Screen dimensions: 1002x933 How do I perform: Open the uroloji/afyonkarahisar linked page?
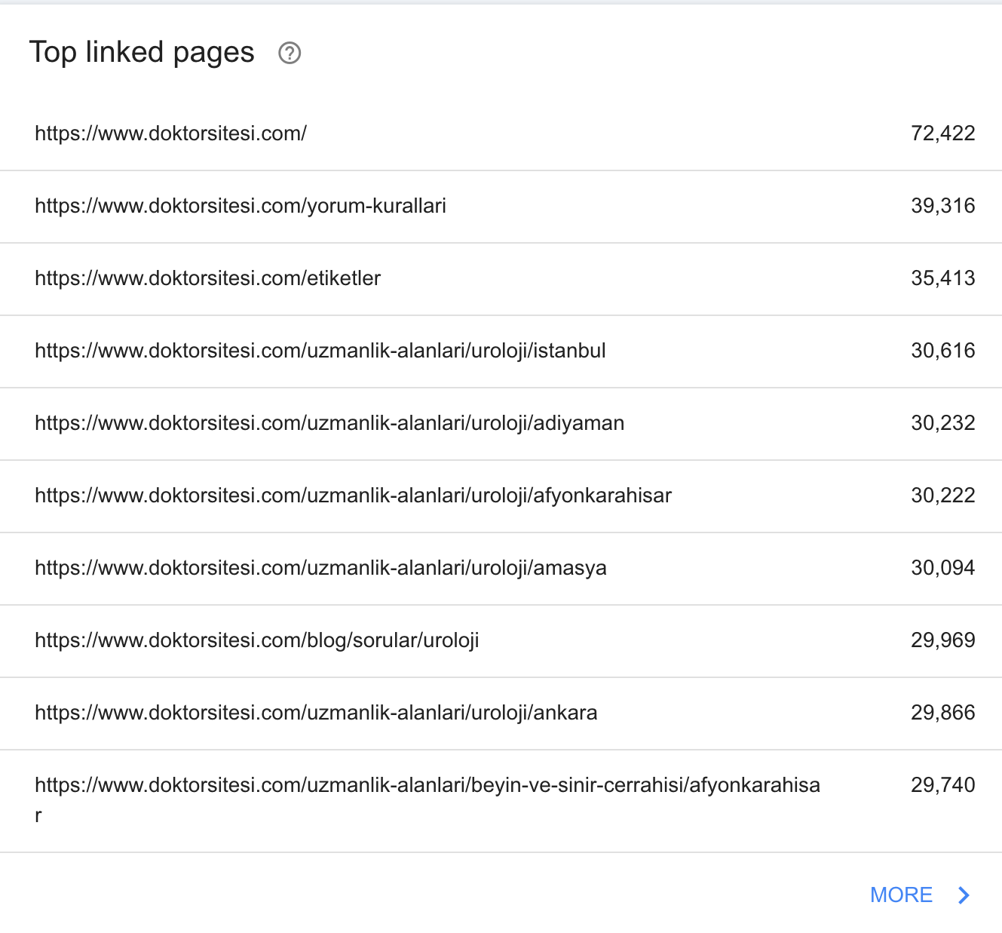coord(501,496)
